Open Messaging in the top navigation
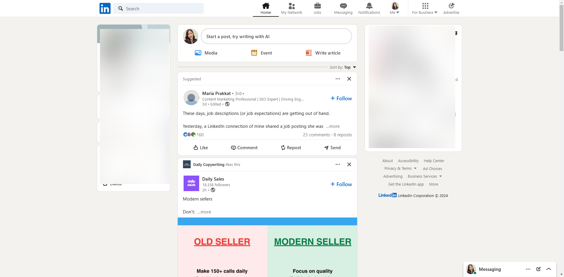Screen dimensions: 564x277 pos(343,9)
